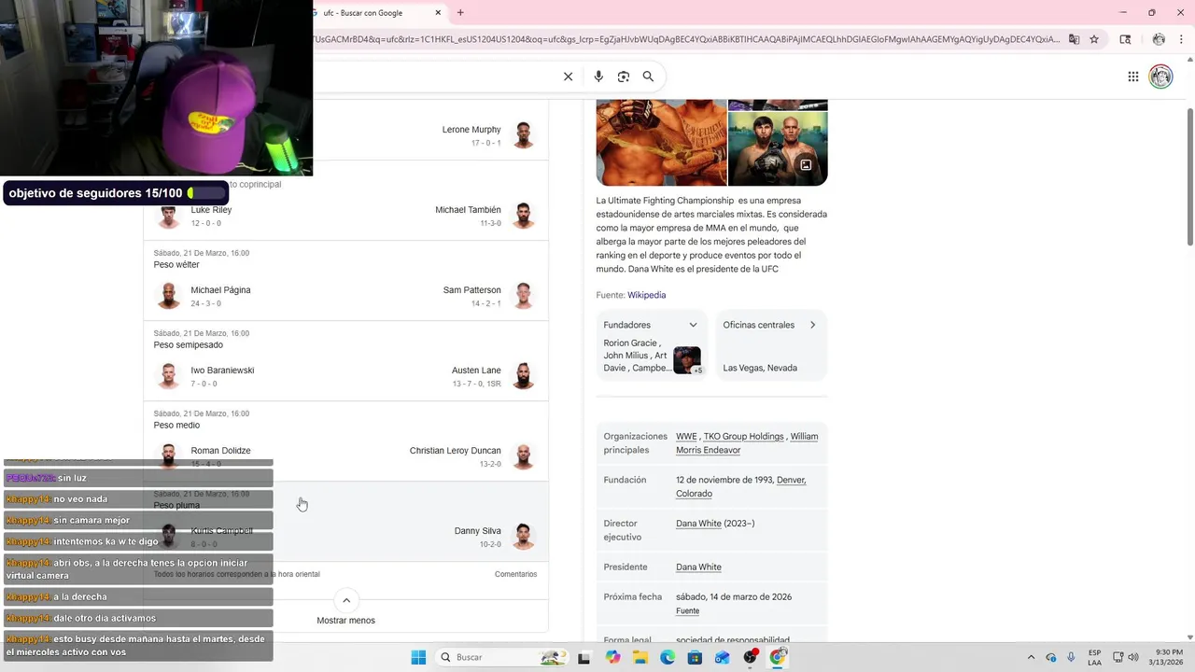Open Chrome's three-dot menu
Image resolution: width=1195 pixels, height=672 pixels.
coord(1182,39)
